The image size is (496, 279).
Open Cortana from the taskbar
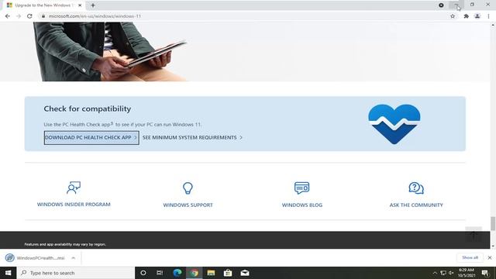coord(143,273)
